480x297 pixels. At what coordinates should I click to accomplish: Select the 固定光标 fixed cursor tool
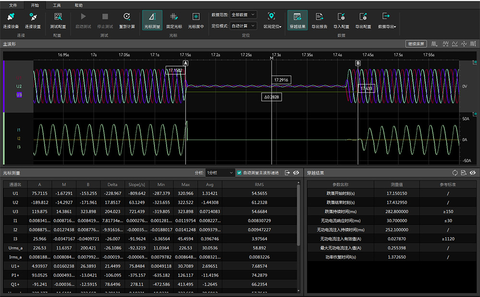(174, 17)
